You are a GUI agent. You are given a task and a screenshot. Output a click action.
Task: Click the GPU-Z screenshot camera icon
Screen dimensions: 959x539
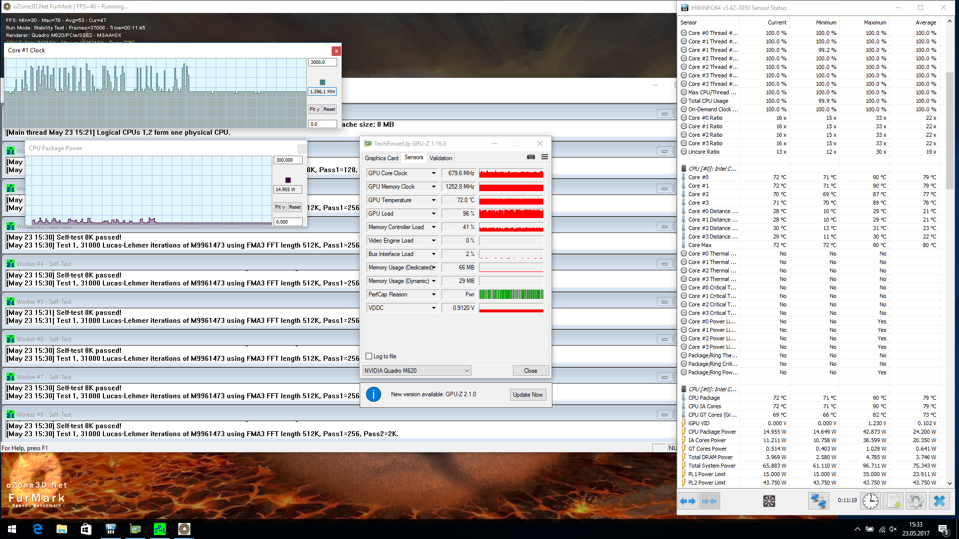pos(530,157)
